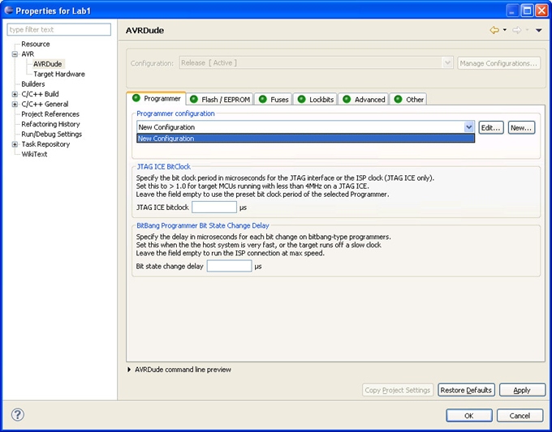Screen dimensions: 552x432
Task: Open the view menu triangle in the header
Action: pos(538,31)
